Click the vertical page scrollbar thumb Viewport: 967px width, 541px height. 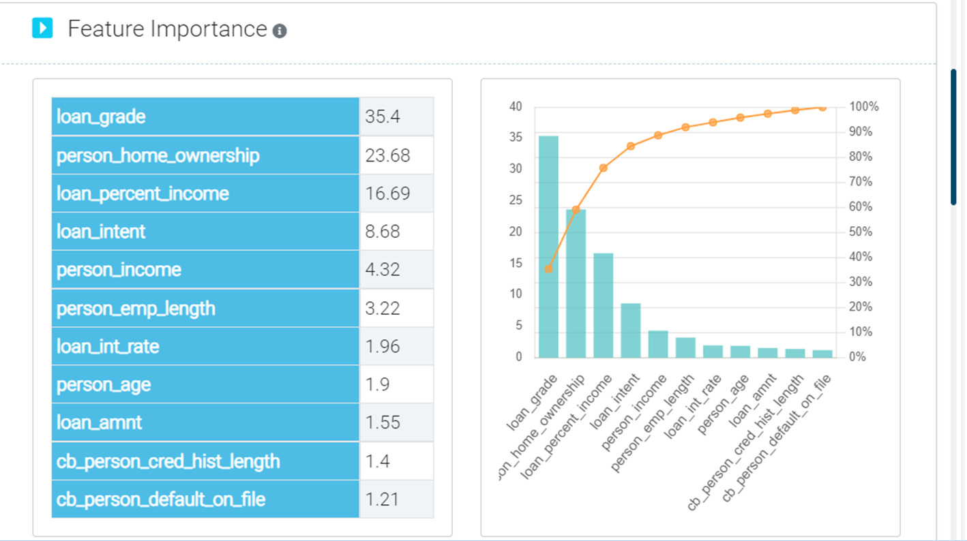pyautogui.click(x=954, y=136)
